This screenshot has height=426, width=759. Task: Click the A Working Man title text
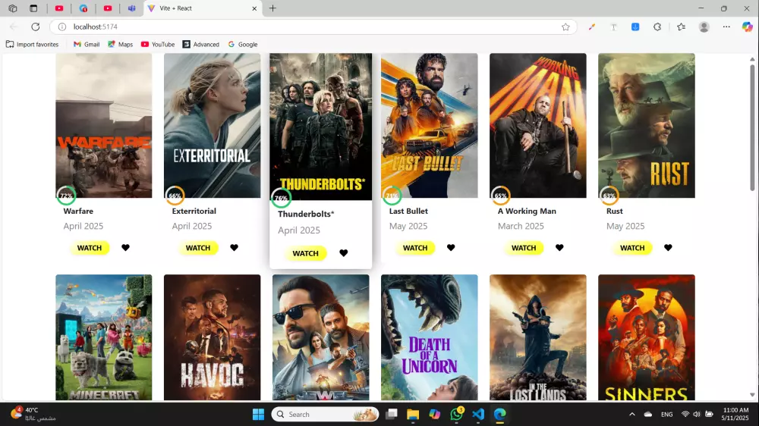[528, 211]
